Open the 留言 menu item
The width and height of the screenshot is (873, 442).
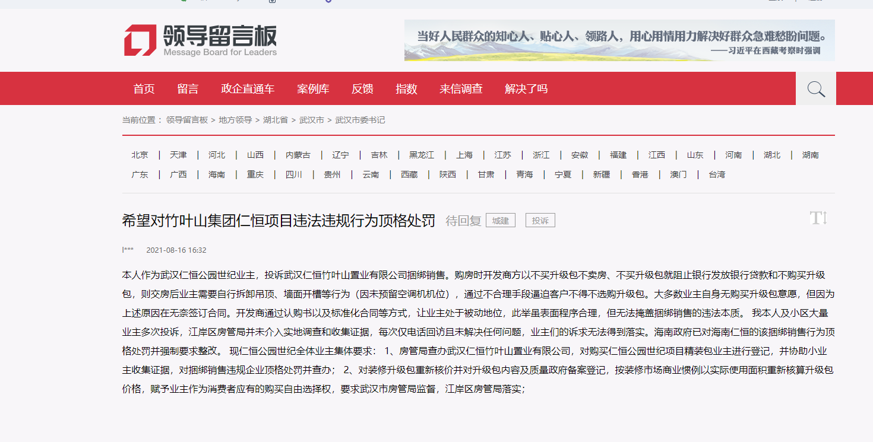[x=188, y=89]
